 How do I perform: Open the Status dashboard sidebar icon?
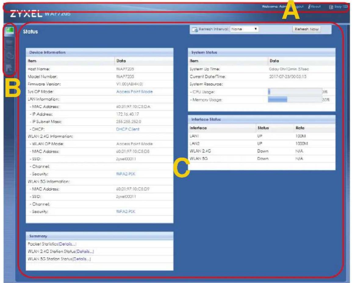[10, 30]
